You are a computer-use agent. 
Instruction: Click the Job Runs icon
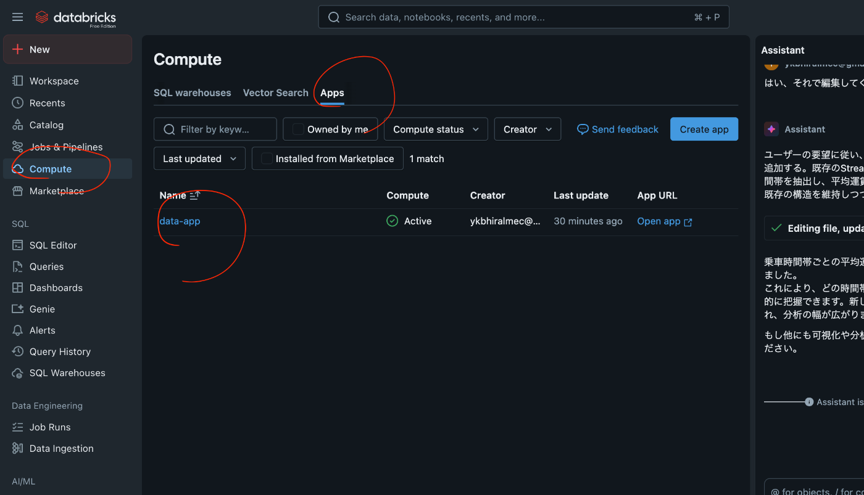(18, 427)
